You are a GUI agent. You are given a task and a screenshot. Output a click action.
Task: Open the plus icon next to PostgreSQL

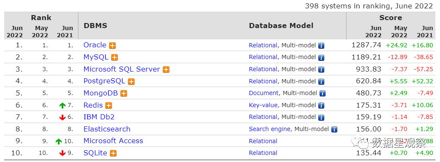pos(131,82)
